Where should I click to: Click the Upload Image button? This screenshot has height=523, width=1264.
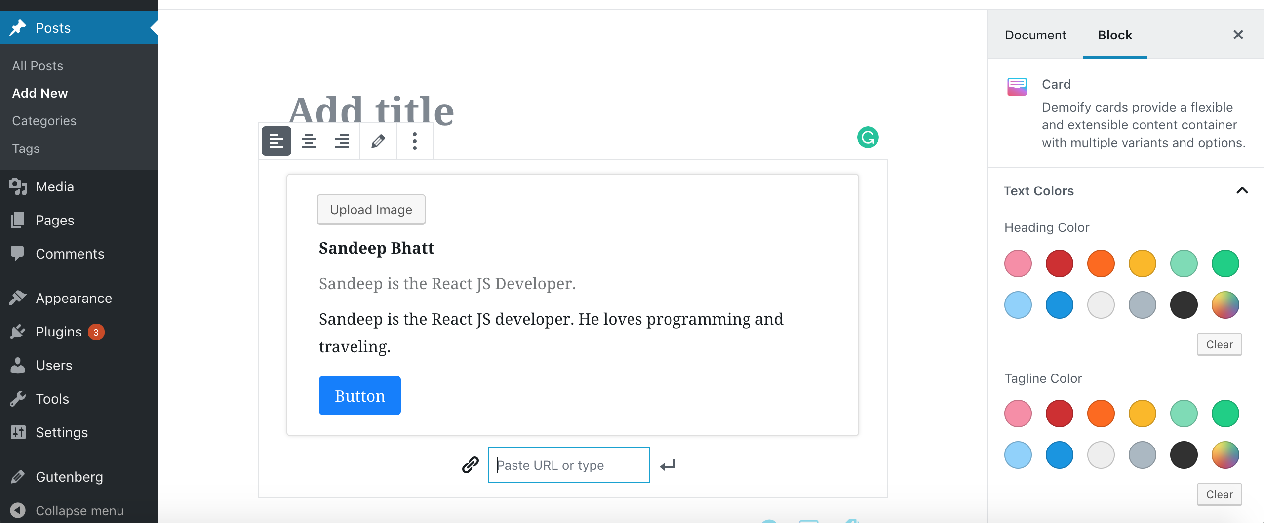[371, 210]
